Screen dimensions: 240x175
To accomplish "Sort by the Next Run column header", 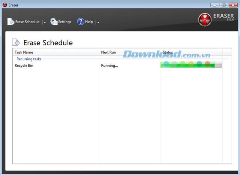I will point(108,52).
